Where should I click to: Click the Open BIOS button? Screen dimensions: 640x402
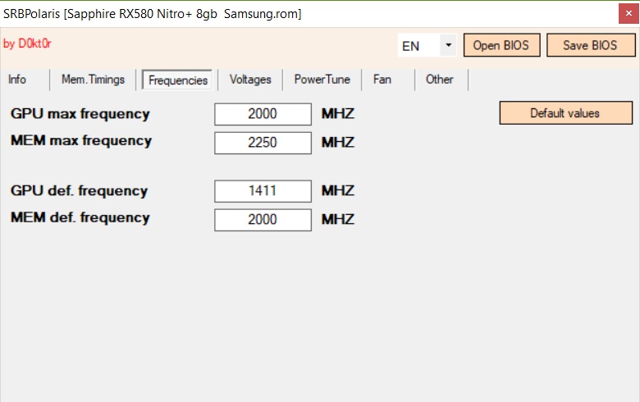tap(501, 45)
